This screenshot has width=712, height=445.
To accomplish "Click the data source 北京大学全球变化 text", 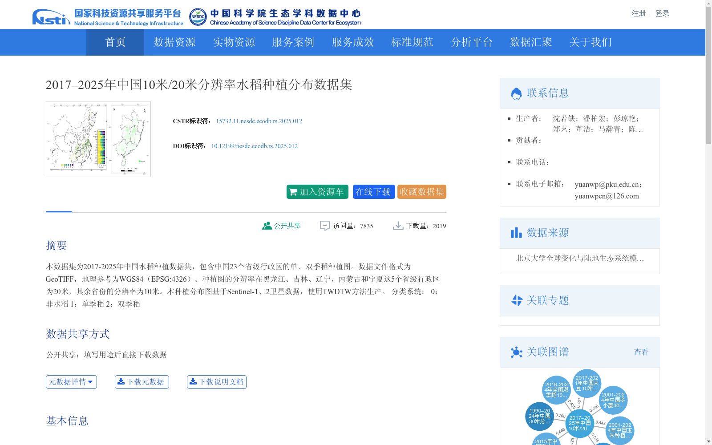I will 580,258.
